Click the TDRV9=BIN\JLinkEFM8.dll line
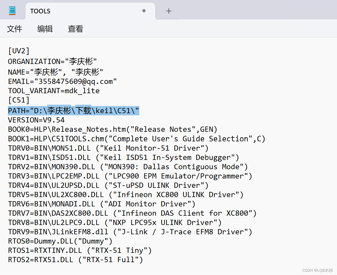Viewport: 337px width, 275px height. coord(130,232)
